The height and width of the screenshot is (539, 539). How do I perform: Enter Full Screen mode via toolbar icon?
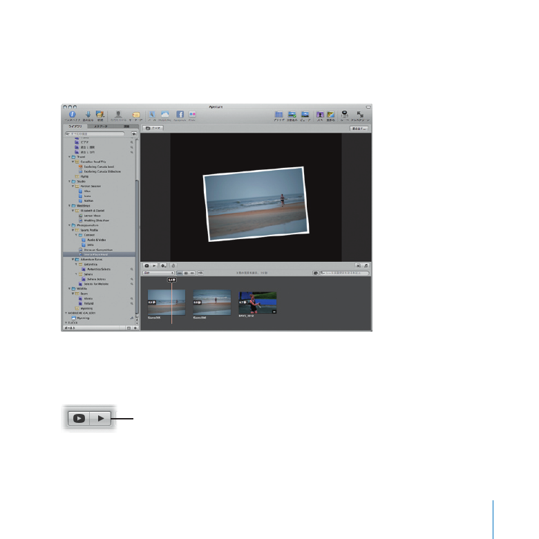360,115
